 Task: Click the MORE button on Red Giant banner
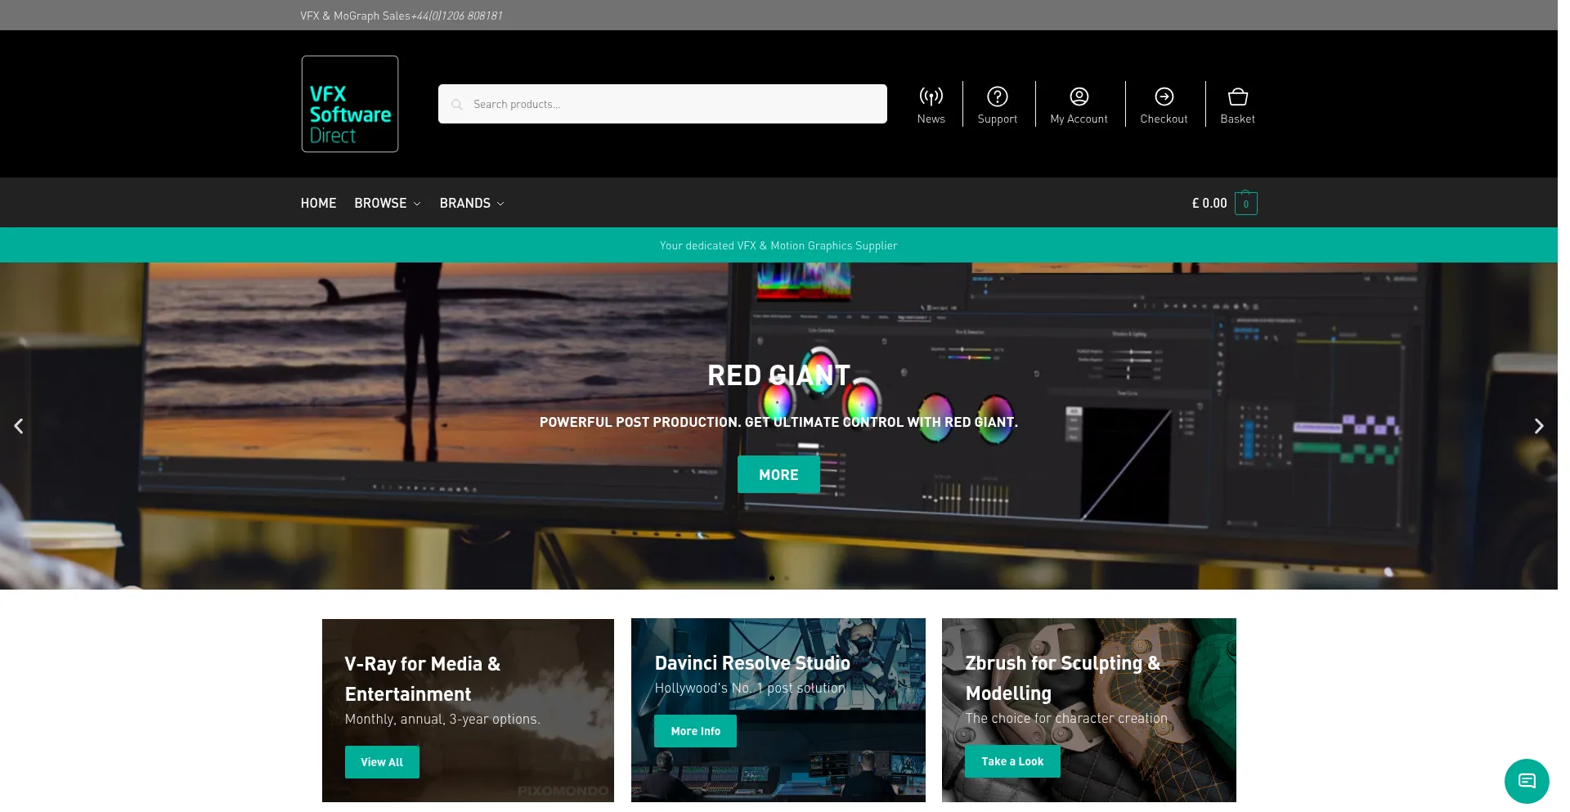[x=778, y=474]
